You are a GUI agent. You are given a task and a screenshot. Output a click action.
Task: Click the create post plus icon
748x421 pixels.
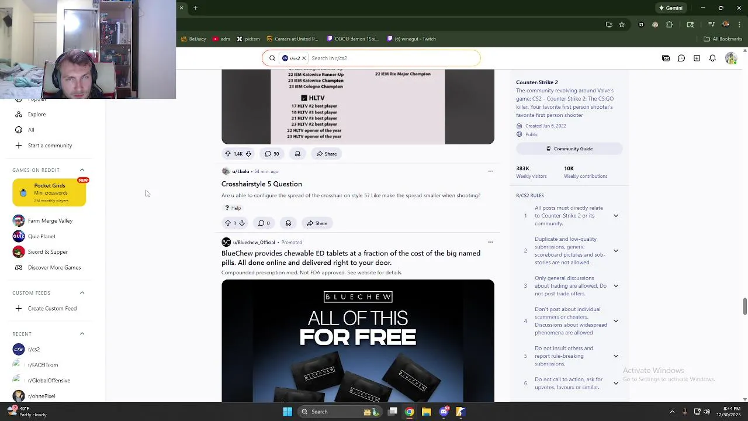(x=697, y=58)
